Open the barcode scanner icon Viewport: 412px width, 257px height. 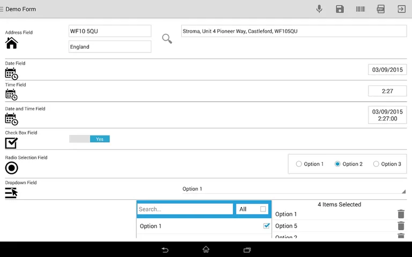(x=360, y=9)
